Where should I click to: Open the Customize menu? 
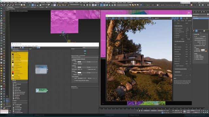click(60, 3)
